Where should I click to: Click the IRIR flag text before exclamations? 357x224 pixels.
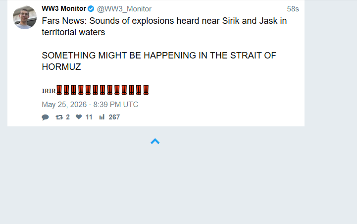(x=49, y=91)
